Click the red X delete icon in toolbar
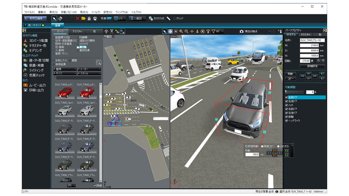The height and width of the screenshot is (196, 349). [x=78, y=19]
